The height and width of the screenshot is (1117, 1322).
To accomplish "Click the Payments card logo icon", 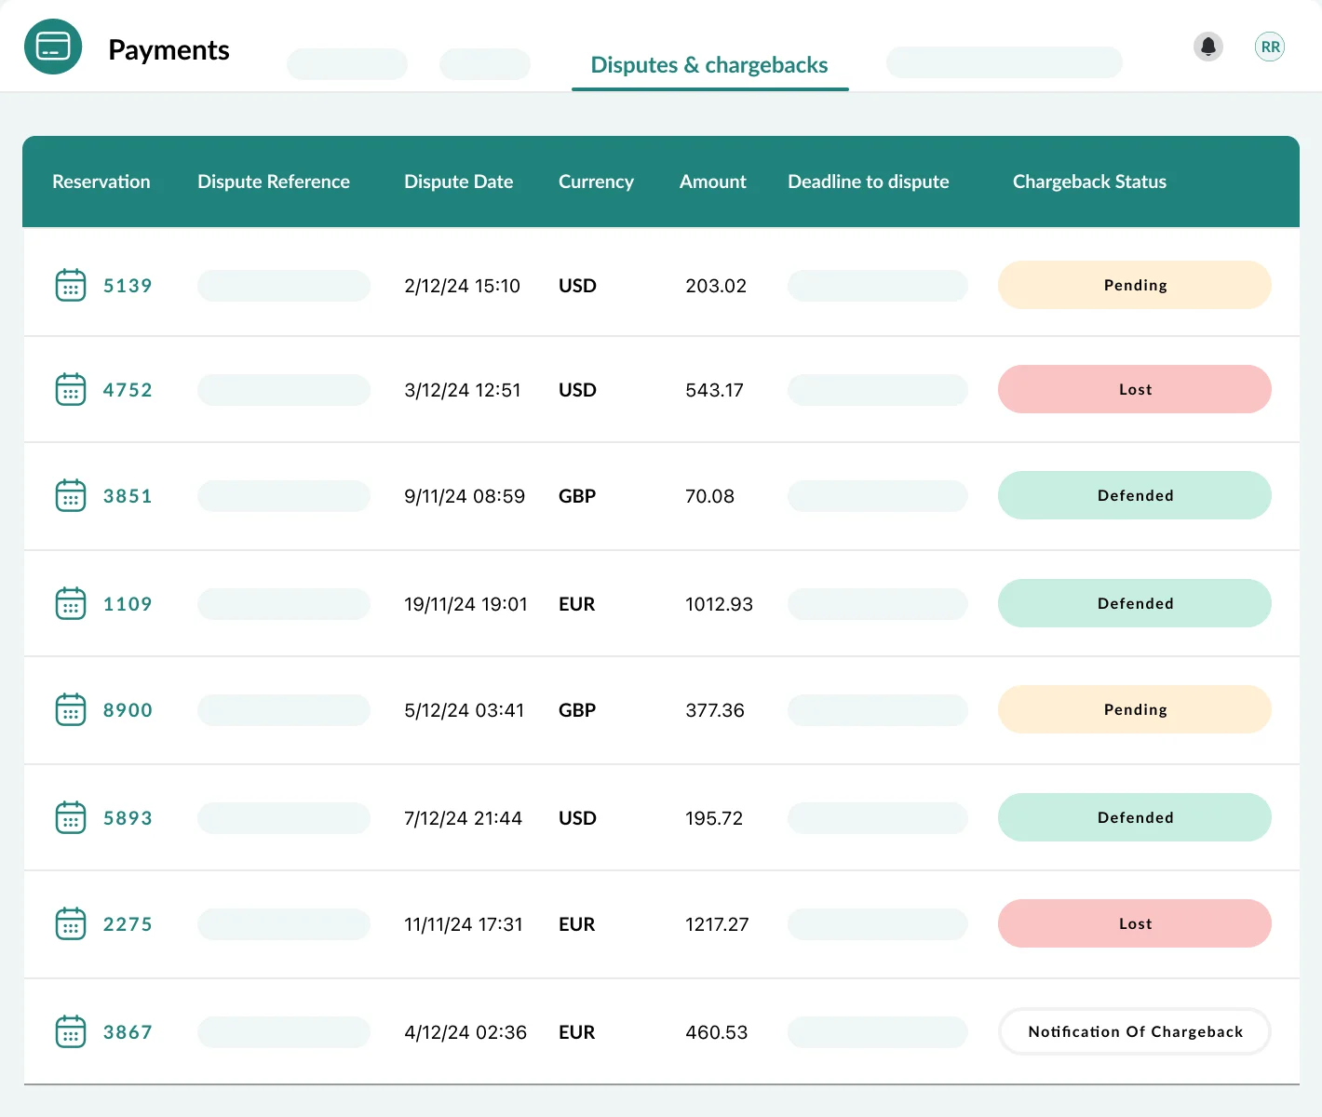I will (53, 47).
